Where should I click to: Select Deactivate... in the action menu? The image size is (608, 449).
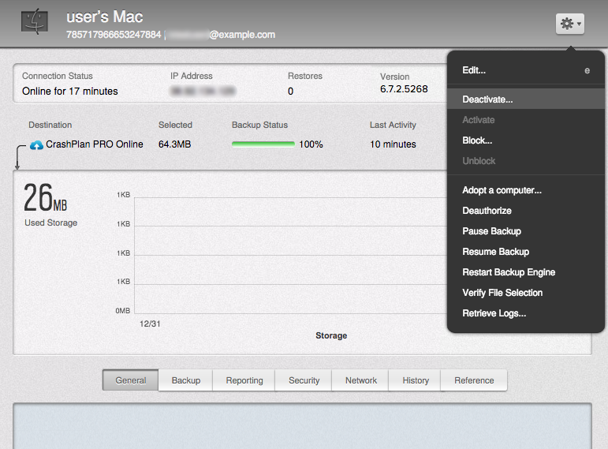(x=526, y=99)
